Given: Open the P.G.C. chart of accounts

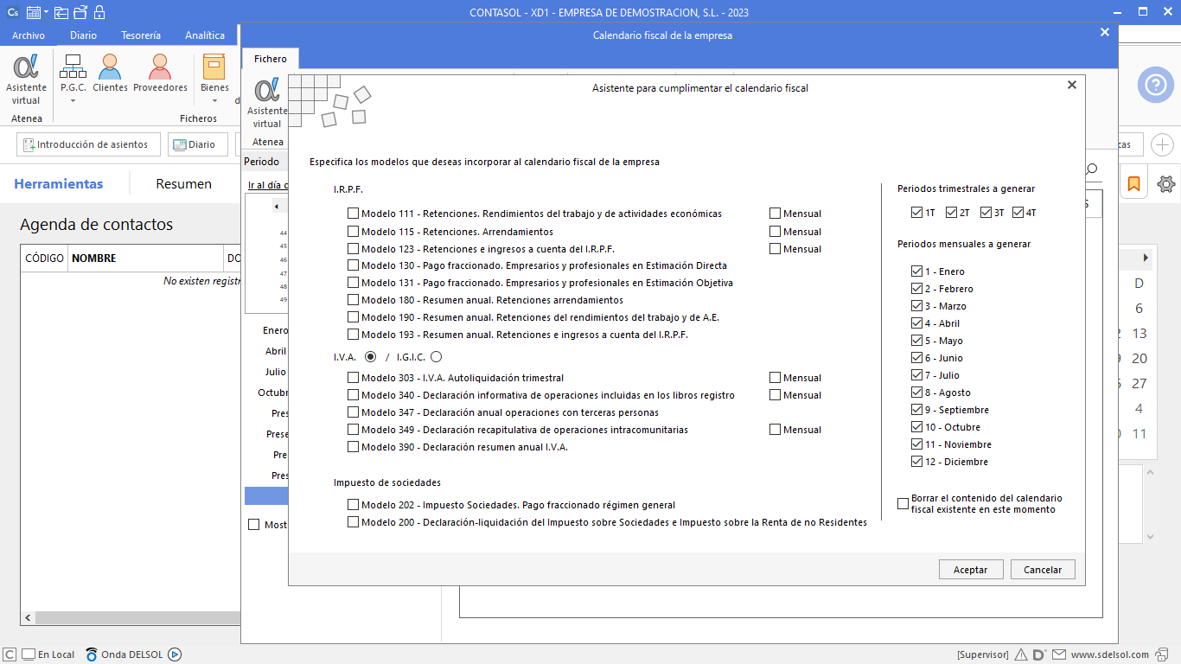Looking at the screenshot, I should [73, 72].
